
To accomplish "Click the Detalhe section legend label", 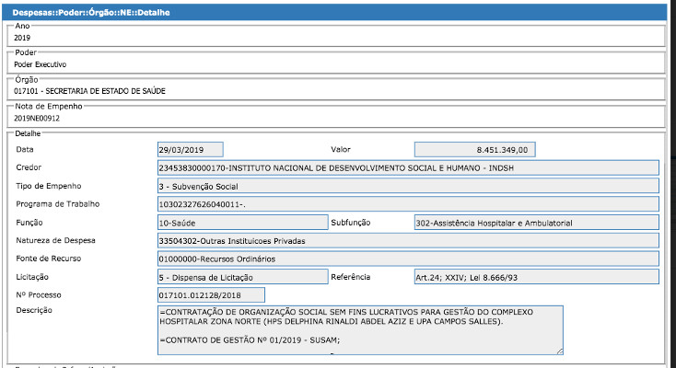I will tap(30, 134).
